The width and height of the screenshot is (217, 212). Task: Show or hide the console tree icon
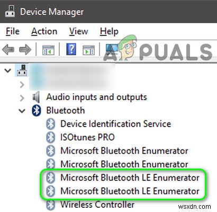point(48,50)
